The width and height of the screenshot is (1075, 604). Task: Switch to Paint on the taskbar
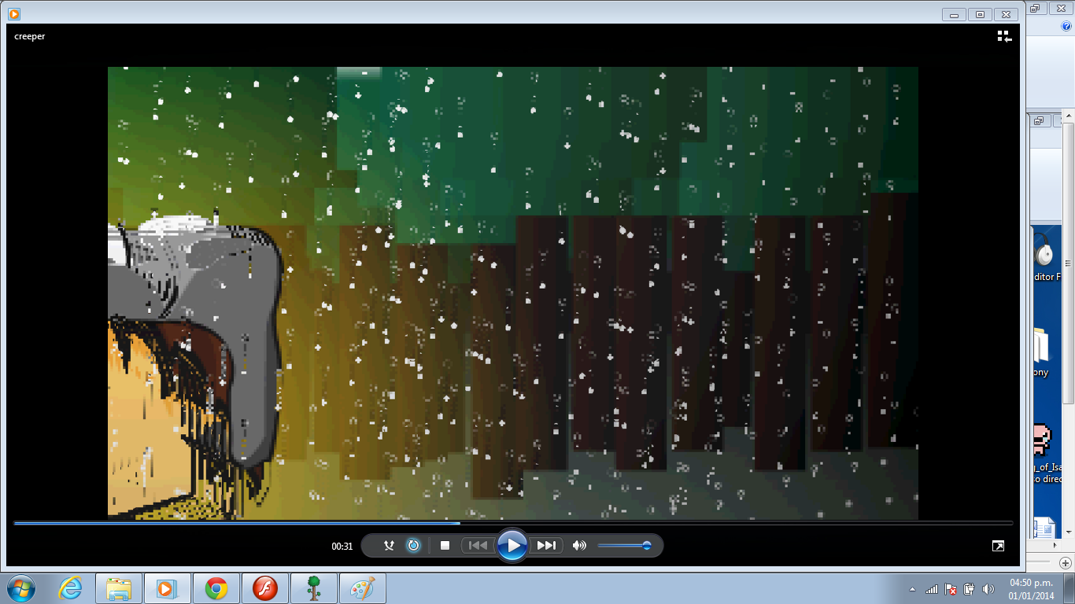click(362, 588)
